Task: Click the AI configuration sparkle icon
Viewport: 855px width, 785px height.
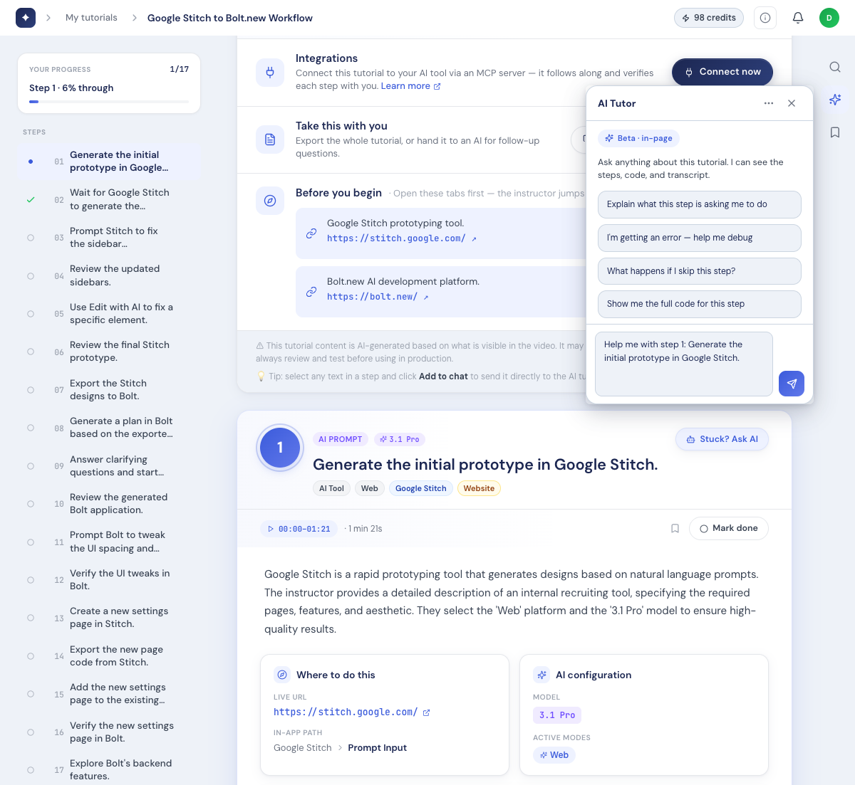Action: coord(541,675)
